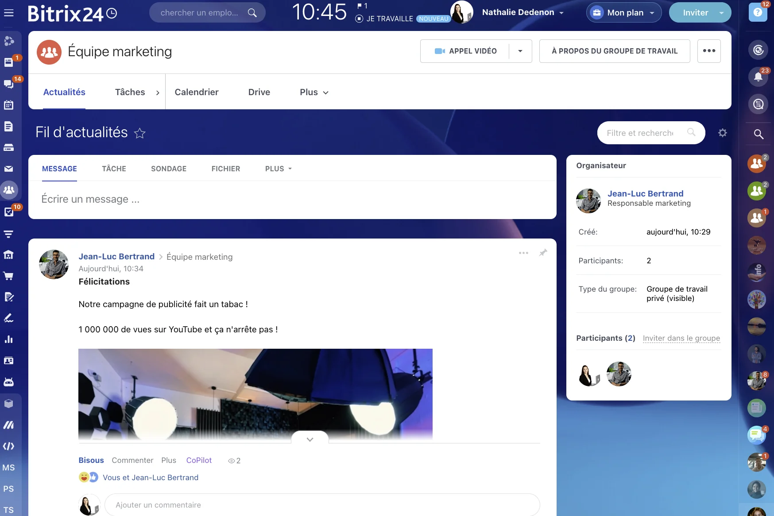The height and width of the screenshot is (516, 774).
Task: Click the pin post icon
Action: [x=543, y=253]
